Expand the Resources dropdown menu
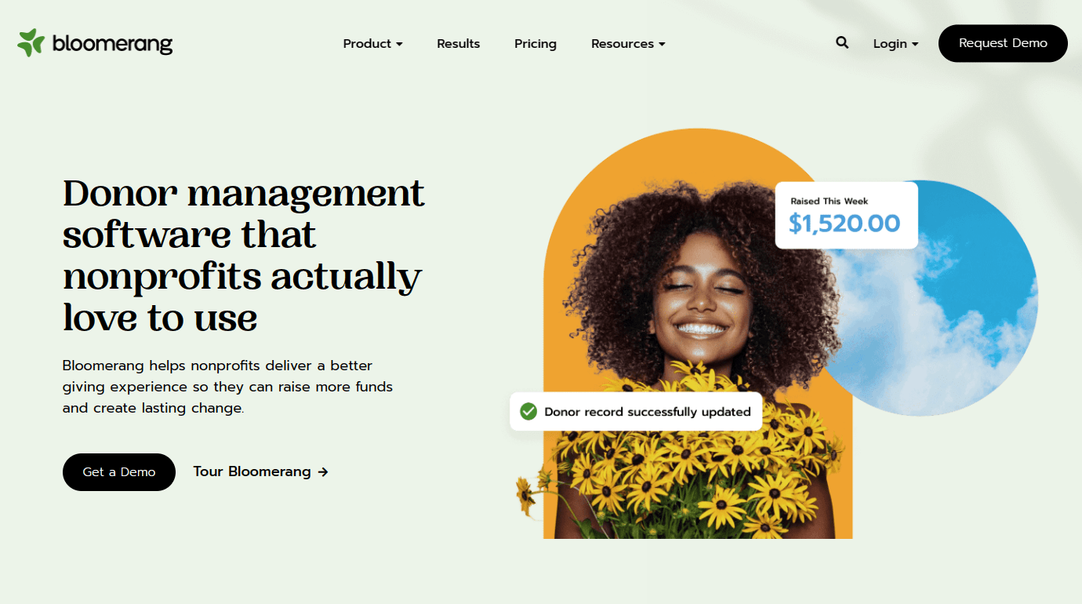The height and width of the screenshot is (604, 1082). pyautogui.click(x=628, y=44)
